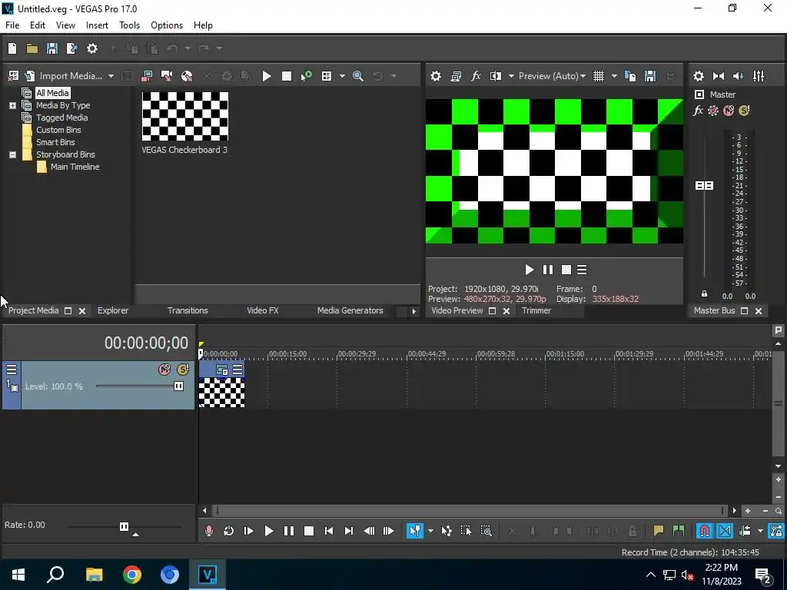Image resolution: width=787 pixels, height=590 pixels.
Task: Open Preview (Auto) quality dropdown
Action: 552,76
